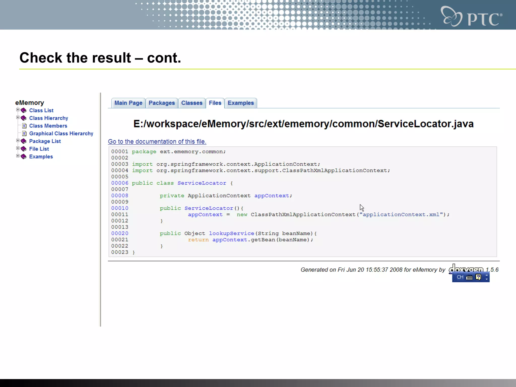
Task: Click the lookupService method link in code
Action: point(231,234)
